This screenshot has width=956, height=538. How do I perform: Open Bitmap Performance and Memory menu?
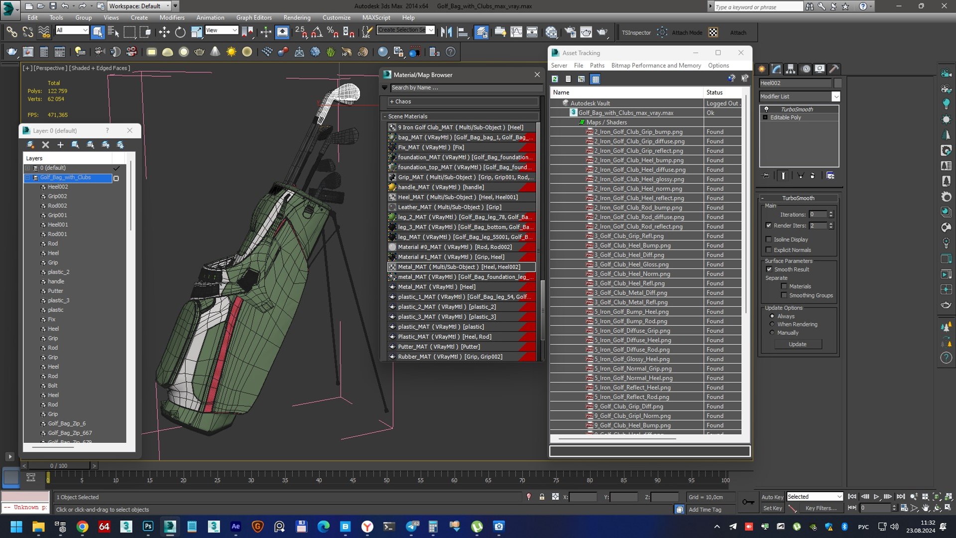pos(656,65)
